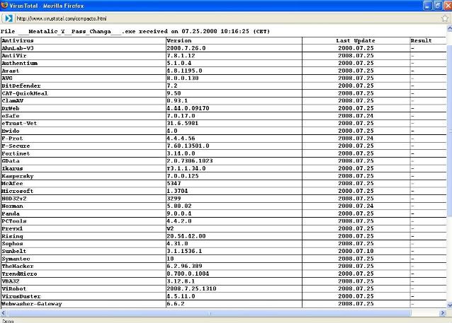Image resolution: width=452 pixels, height=323 pixels.
Task: Select the AhnLab-V3 antivirus row name
Action: (18, 48)
